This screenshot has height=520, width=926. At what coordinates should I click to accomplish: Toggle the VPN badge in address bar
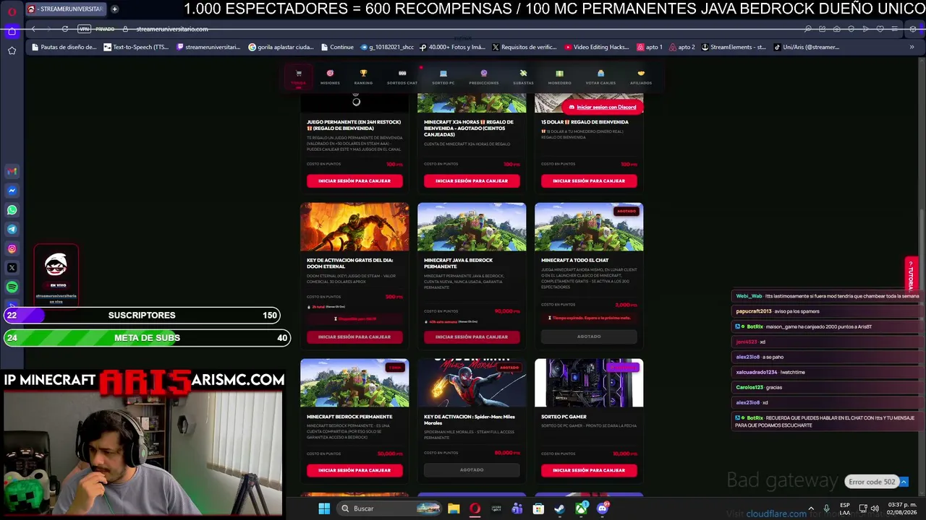(x=84, y=29)
